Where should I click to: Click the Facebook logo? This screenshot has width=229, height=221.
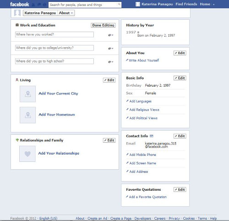[19, 4]
